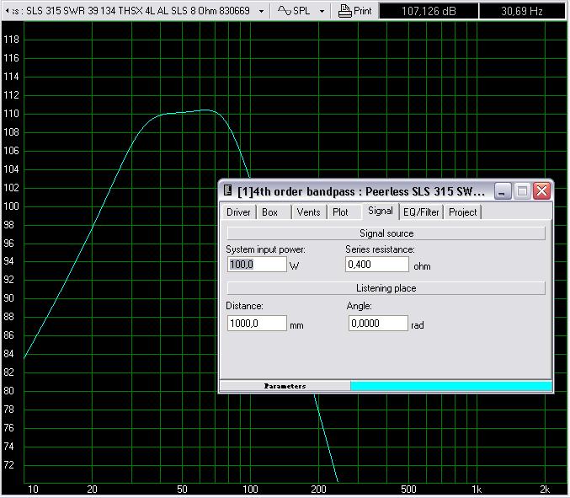Click the left arrow beside the driver name
This screenshot has width=570, height=498.
(x=7, y=11)
